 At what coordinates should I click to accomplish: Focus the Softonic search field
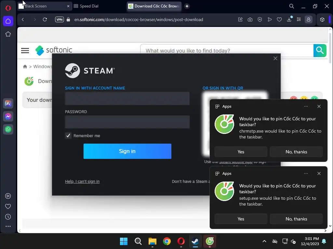coord(227,51)
